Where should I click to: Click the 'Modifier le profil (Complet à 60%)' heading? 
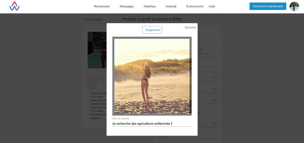click(152, 19)
